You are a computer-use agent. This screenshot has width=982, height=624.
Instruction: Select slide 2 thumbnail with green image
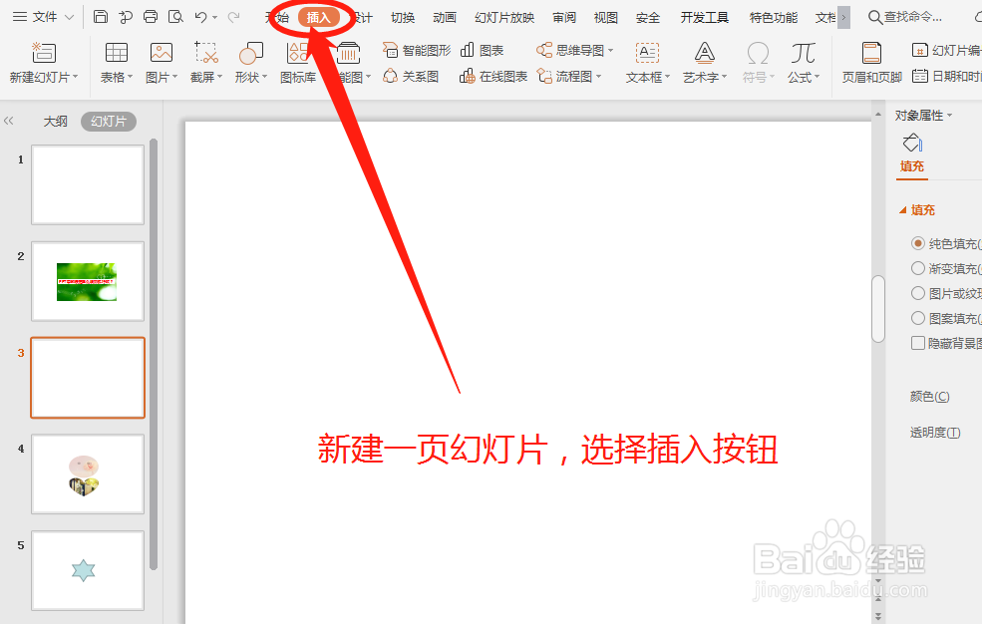(x=88, y=281)
